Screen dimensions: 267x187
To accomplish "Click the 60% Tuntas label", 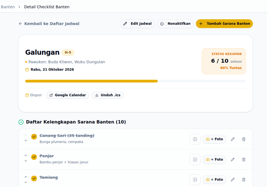I will point(231,68).
